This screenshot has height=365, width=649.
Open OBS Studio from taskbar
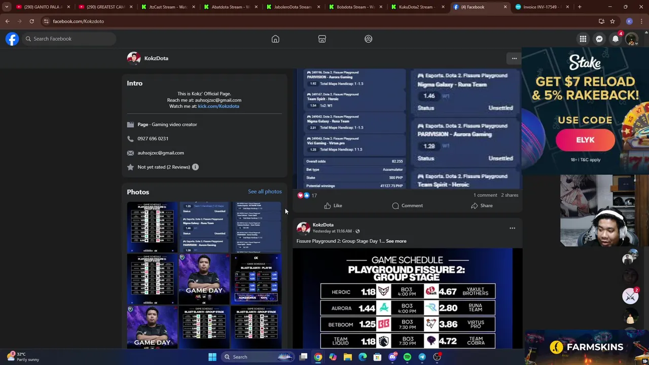437,357
